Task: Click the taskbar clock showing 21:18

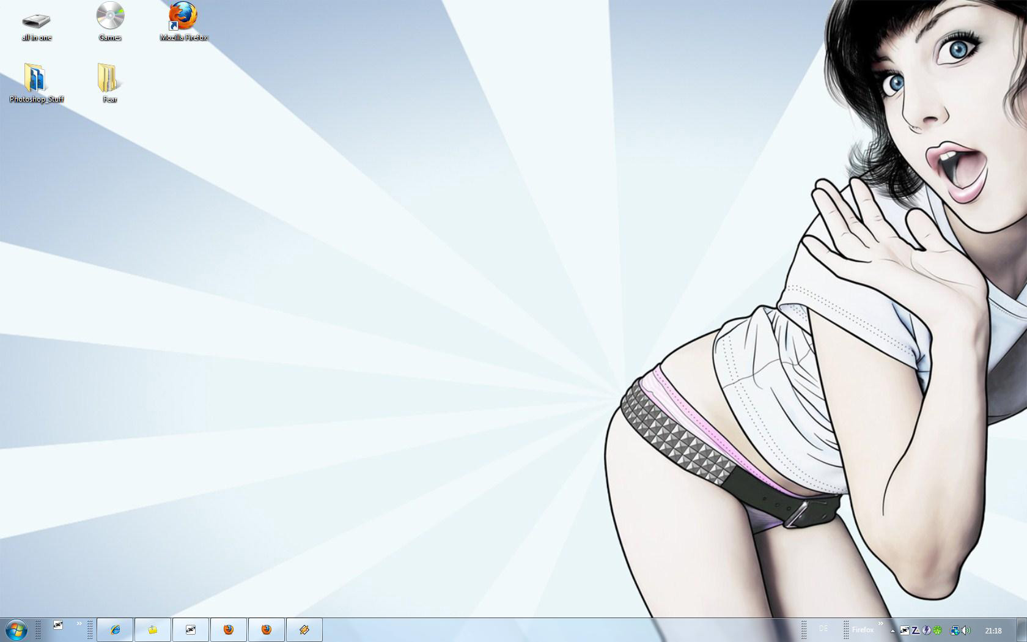Action: [x=993, y=630]
